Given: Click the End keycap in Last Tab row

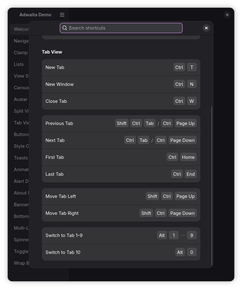Looking at the screenshot, I should [x=191, y=174].
